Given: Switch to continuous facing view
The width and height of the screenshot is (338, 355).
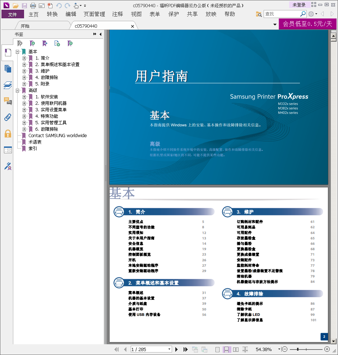Looking at the screenshot, I should 245,349.
